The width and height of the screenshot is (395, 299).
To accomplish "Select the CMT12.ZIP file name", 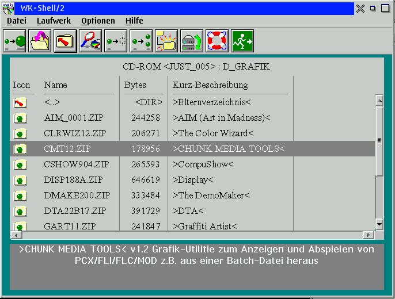I will [x=67, y=149].
